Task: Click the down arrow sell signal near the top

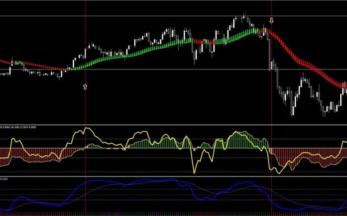Action: [x=271, y=20]
